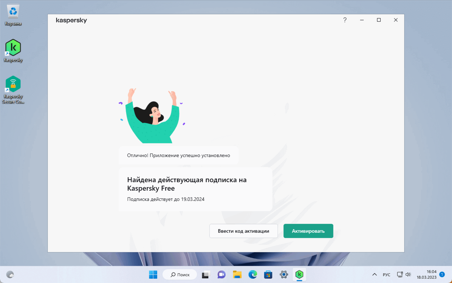This screenshot has width=452, height=283.
Task: Open the clock showing 16:04
Action: pyautogui.click(x=427, y=275)
